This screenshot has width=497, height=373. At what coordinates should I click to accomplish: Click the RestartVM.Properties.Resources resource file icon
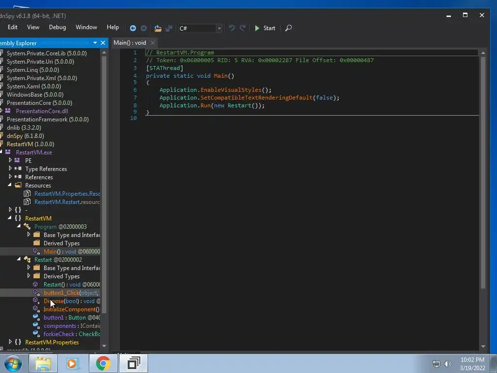(27, 193)
